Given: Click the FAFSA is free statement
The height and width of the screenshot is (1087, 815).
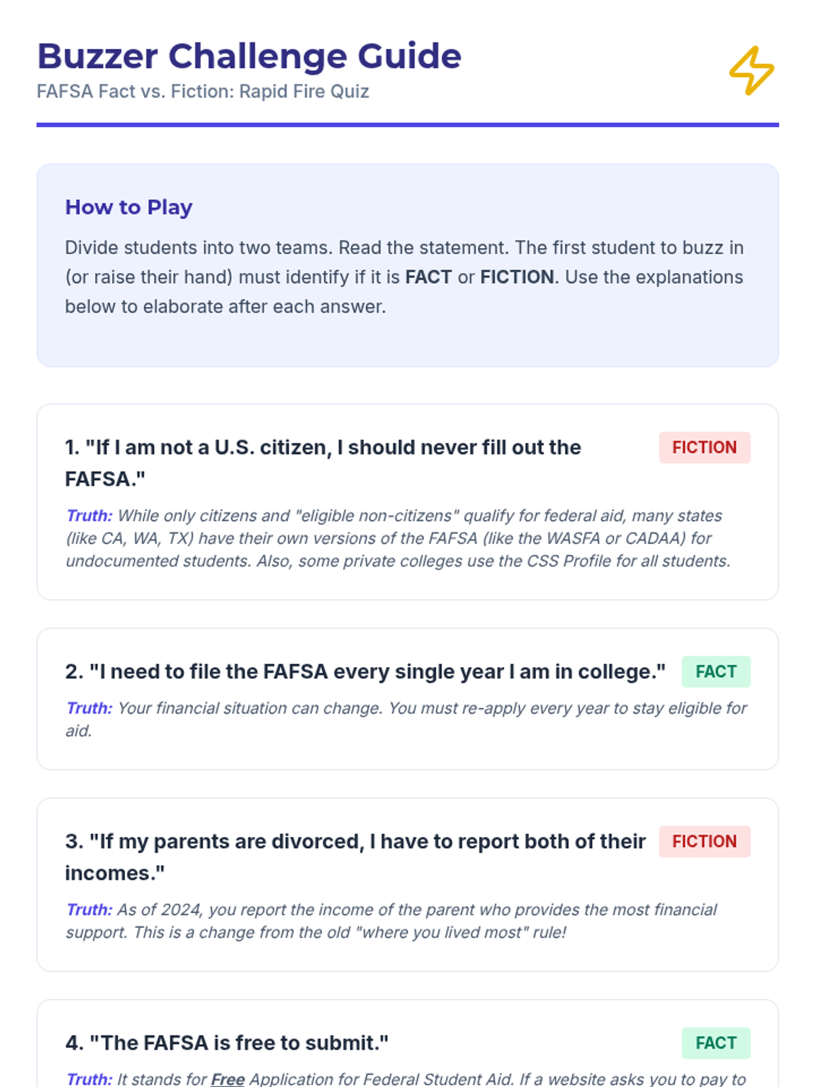Looking at the screenshot, I should click(227, 1043).
